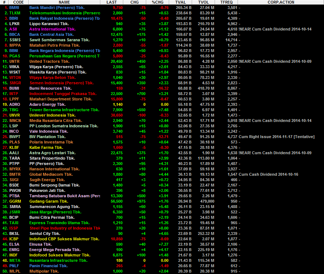Select stock code JSMR

(15, 212)
